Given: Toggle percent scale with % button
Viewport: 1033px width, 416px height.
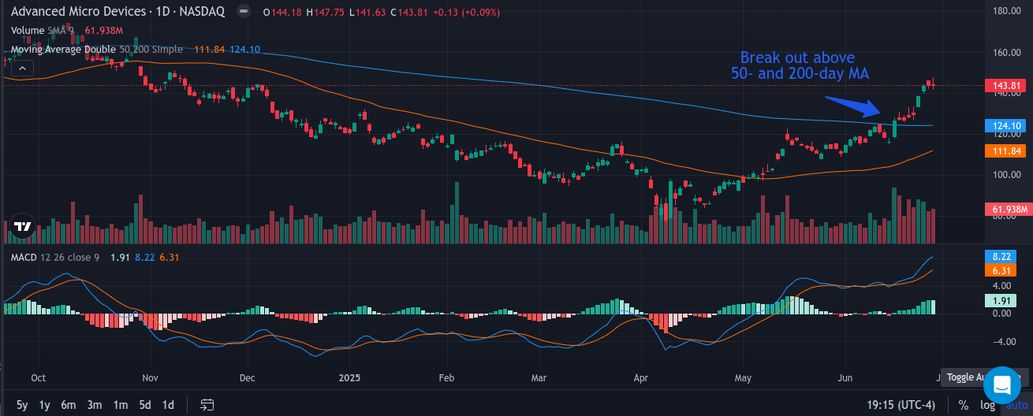Looking at the screenshot, I should [x=963, y=405].
